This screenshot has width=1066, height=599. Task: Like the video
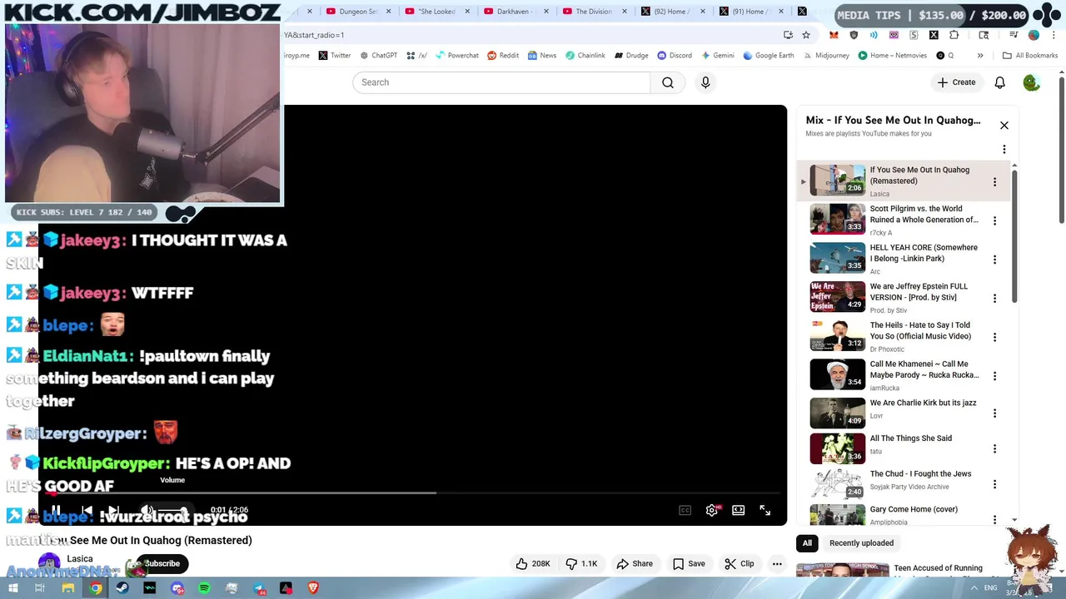click(533, 563)
